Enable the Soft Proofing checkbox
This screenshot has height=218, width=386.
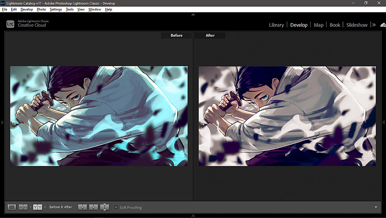[116, 208]
